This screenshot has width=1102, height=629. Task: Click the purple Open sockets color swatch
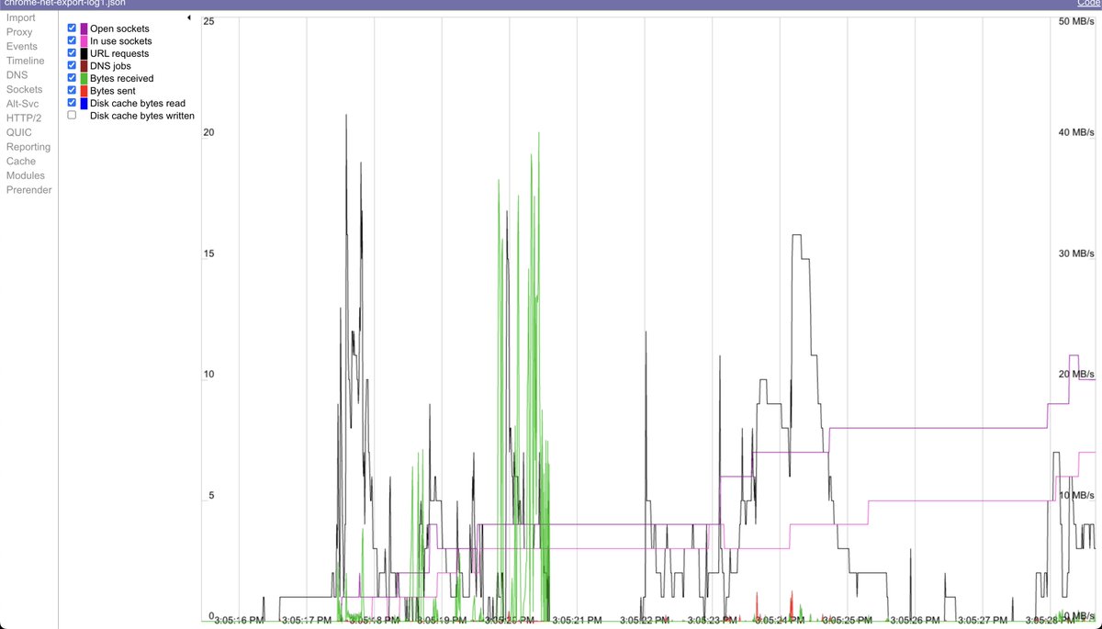click(84, 28)
